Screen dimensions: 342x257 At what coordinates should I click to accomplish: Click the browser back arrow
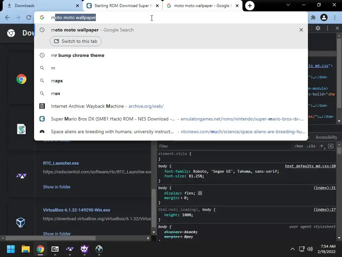(x=7, y=17)
